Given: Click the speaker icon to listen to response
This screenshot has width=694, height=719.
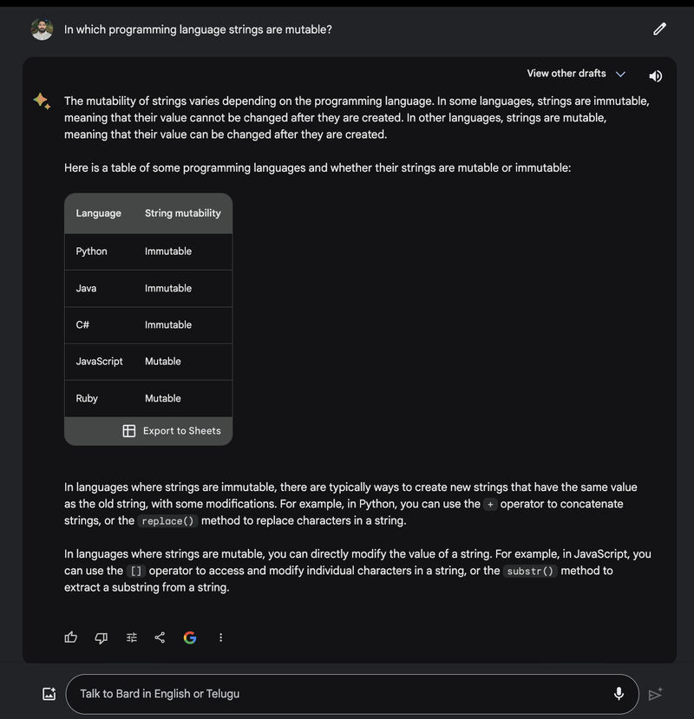Looking at the screenshot, I should pos(656,76).
